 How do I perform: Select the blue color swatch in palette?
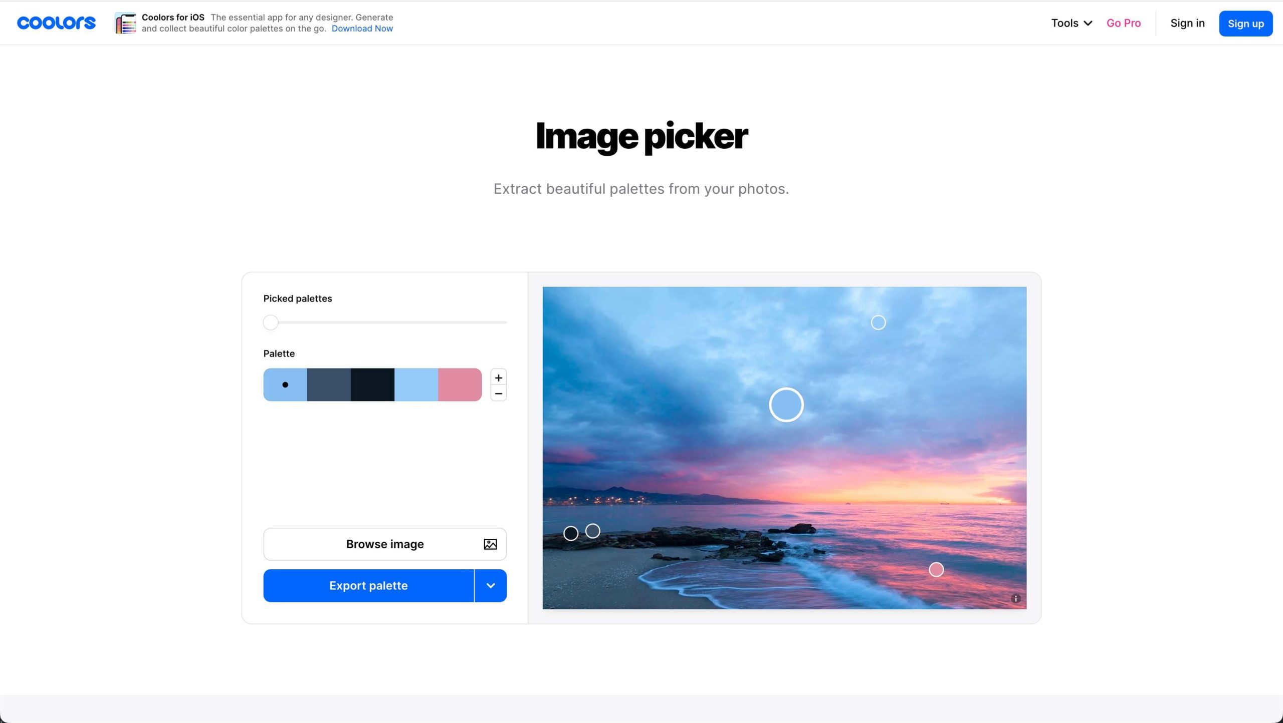(x=285, y=384)
